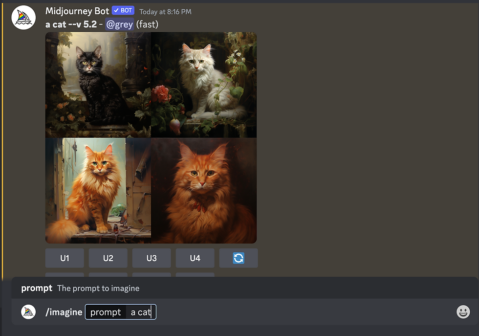Open the orange cat by the doorway image

(x=98, y=190)
